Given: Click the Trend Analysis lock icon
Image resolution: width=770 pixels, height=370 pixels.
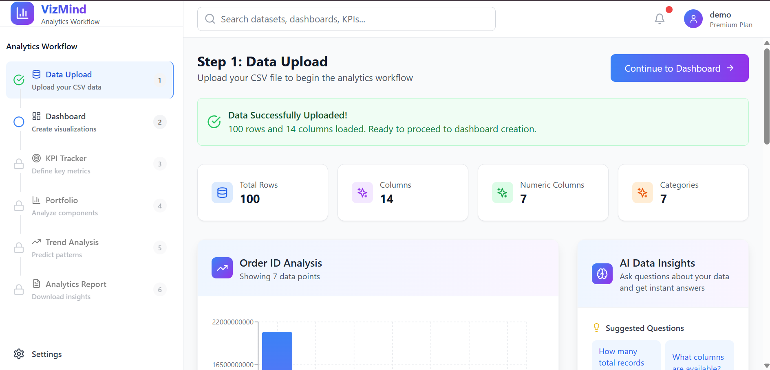Looking at the screenshot, I should tap(19, 247).
